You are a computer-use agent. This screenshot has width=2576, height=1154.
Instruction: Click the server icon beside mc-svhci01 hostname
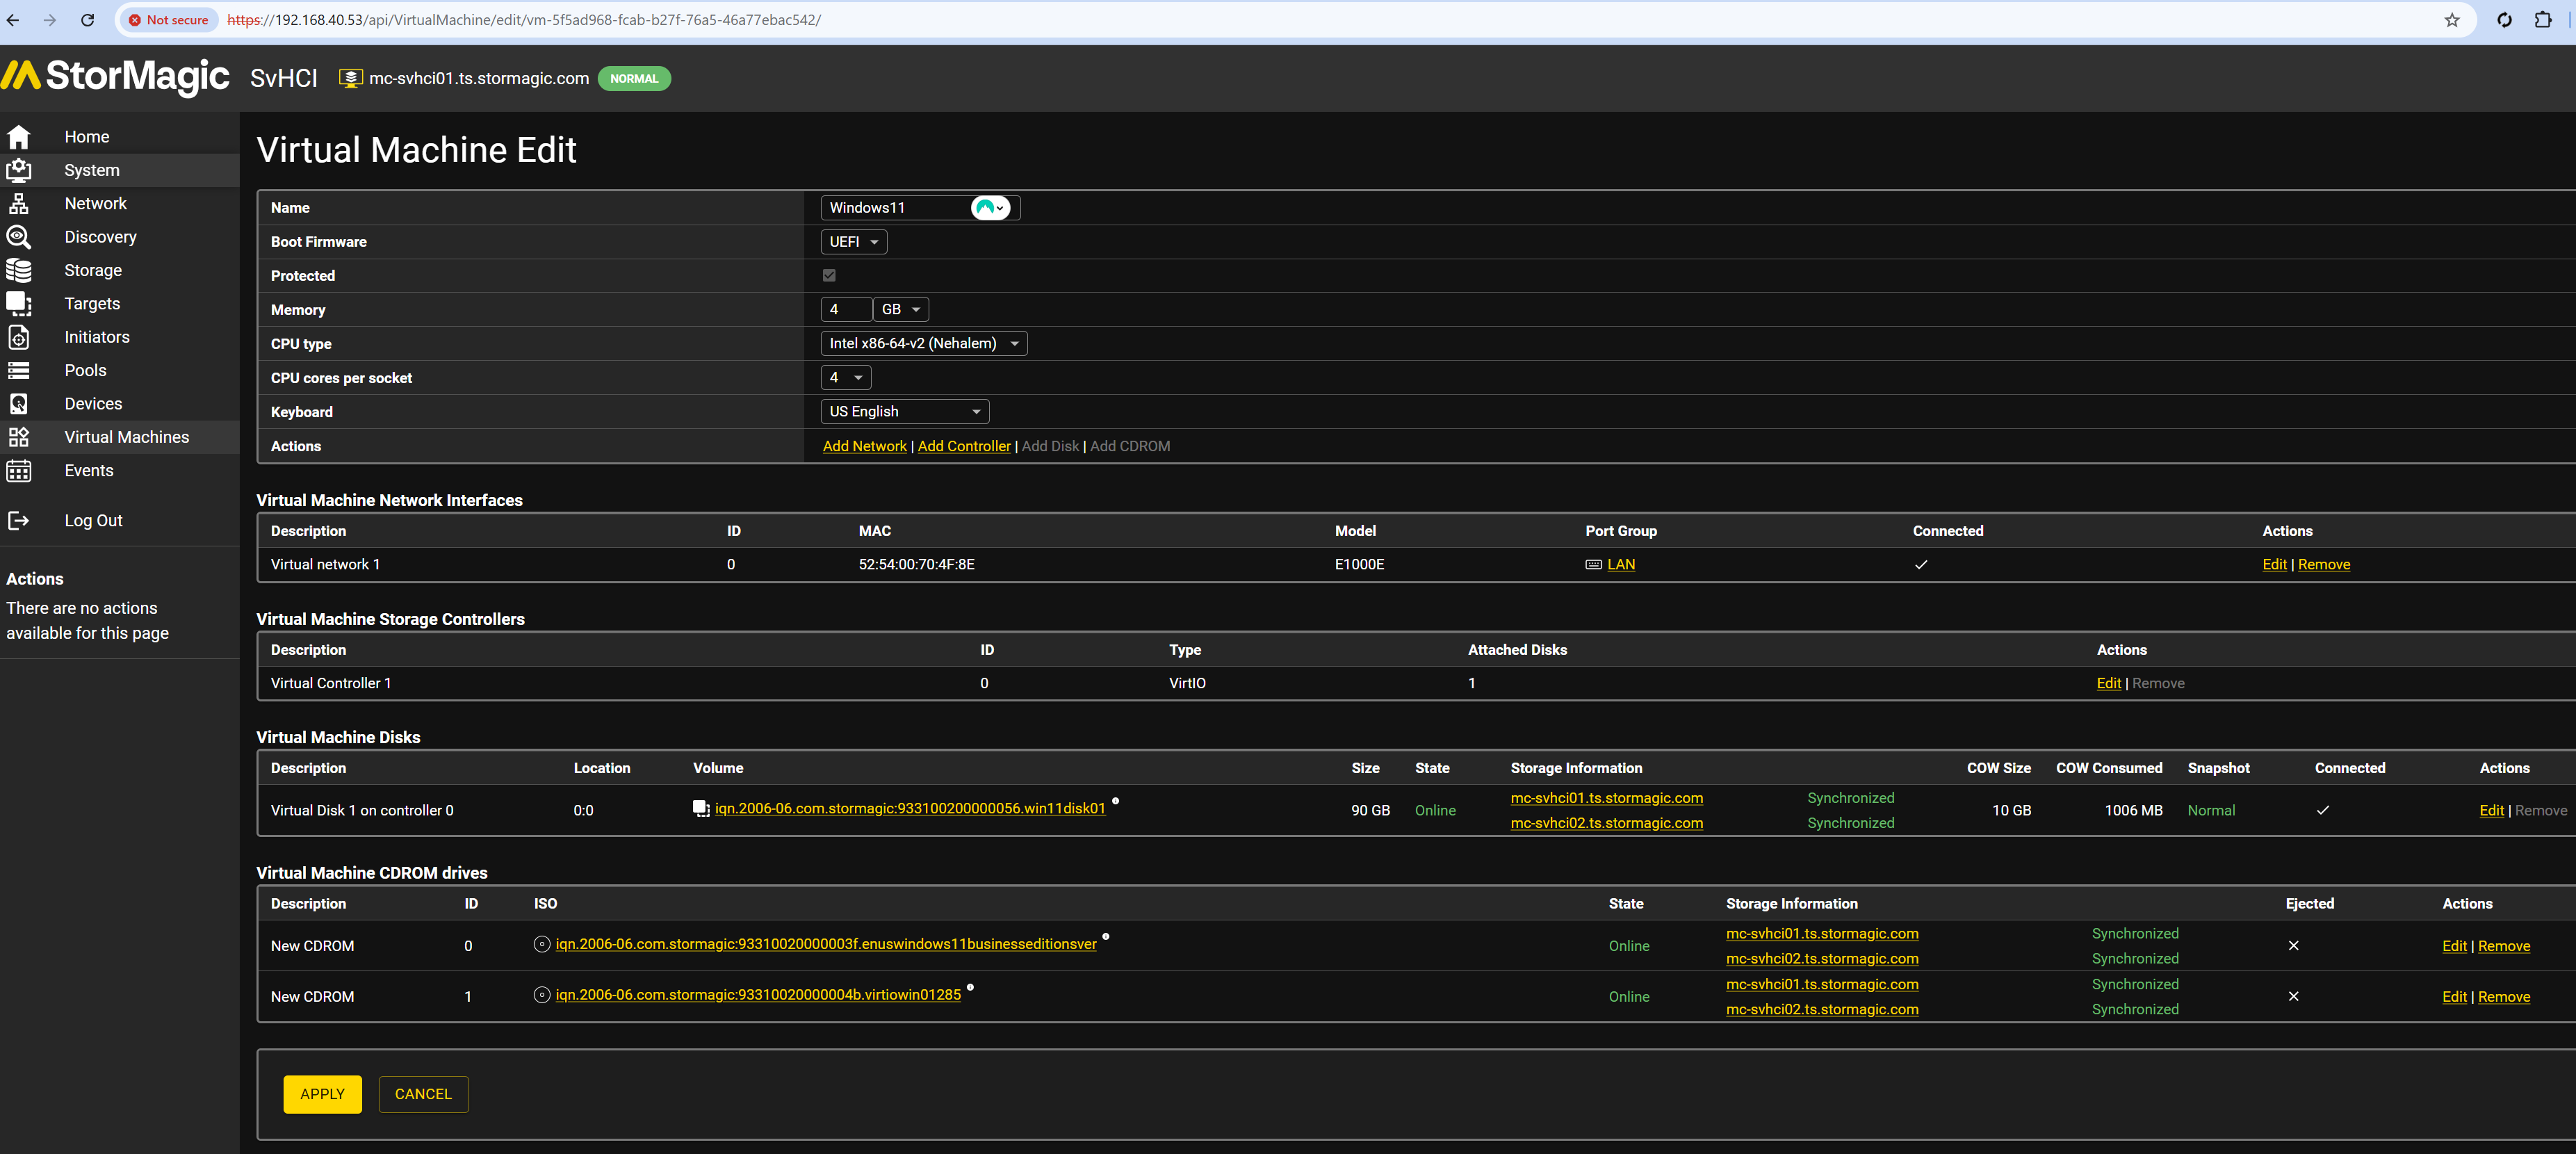click(350, 78)
